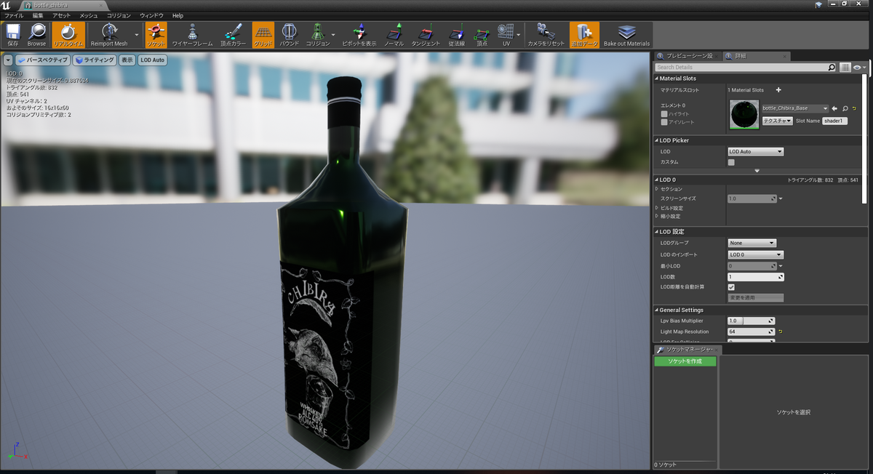
Task: Open the Help menu
Action: coord(178,15)
